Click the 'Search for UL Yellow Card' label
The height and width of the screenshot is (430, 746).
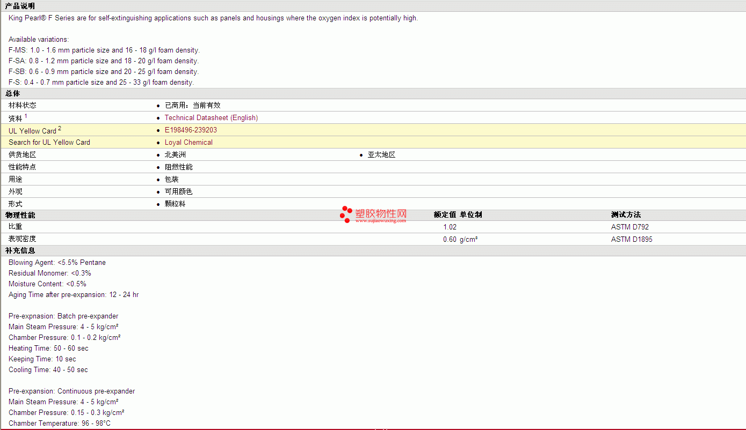pos(49,142)
